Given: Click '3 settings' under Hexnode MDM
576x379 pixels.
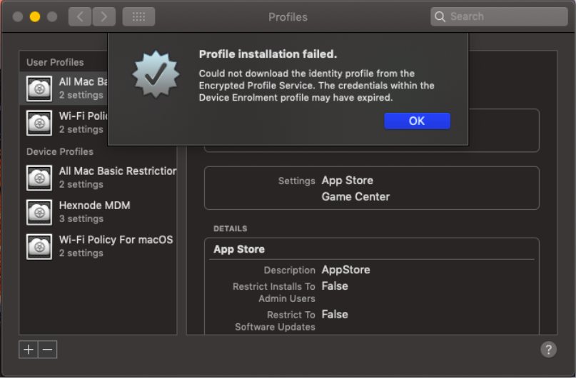Looking at the screenshot, I should (x=81, y=219).
